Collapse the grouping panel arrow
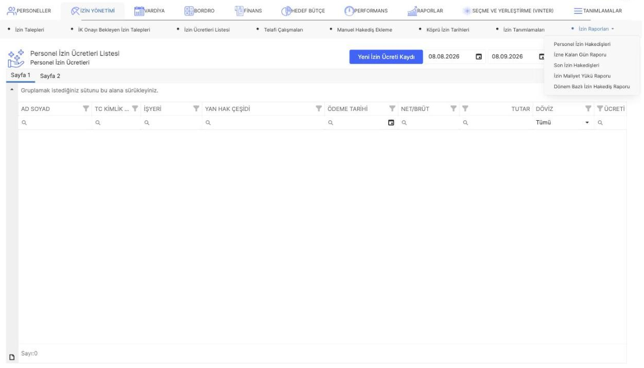Viewport: 644px width, 368px height. pyautogui.click(x=11, y=90)
